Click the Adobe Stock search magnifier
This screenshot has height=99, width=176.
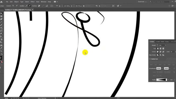pos(151,2)
